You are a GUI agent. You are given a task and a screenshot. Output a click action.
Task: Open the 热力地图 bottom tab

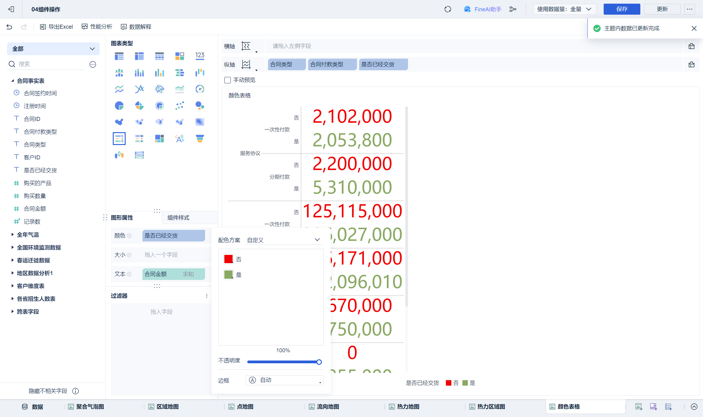(408, 407)
